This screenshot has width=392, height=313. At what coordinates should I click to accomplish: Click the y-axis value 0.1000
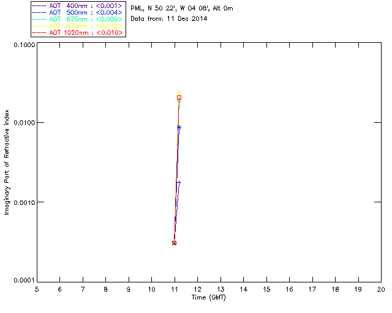(24, 45)
